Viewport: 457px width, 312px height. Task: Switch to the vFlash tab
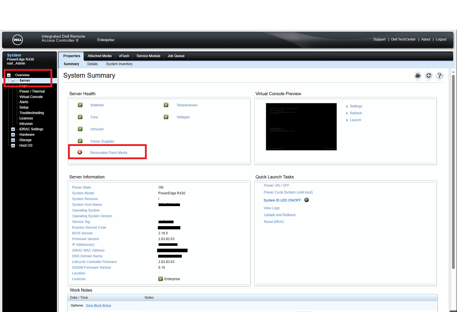point(124,56)
